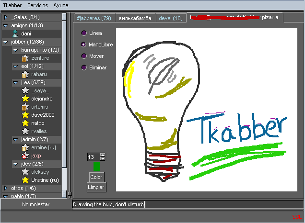Click the yellow star beside Unatine (ru)
The image size is (305, 223).
click(x=25, y=180)
